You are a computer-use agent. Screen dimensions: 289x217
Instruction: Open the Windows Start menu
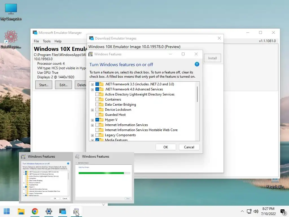pyautogui.click(x=7, y=211)
